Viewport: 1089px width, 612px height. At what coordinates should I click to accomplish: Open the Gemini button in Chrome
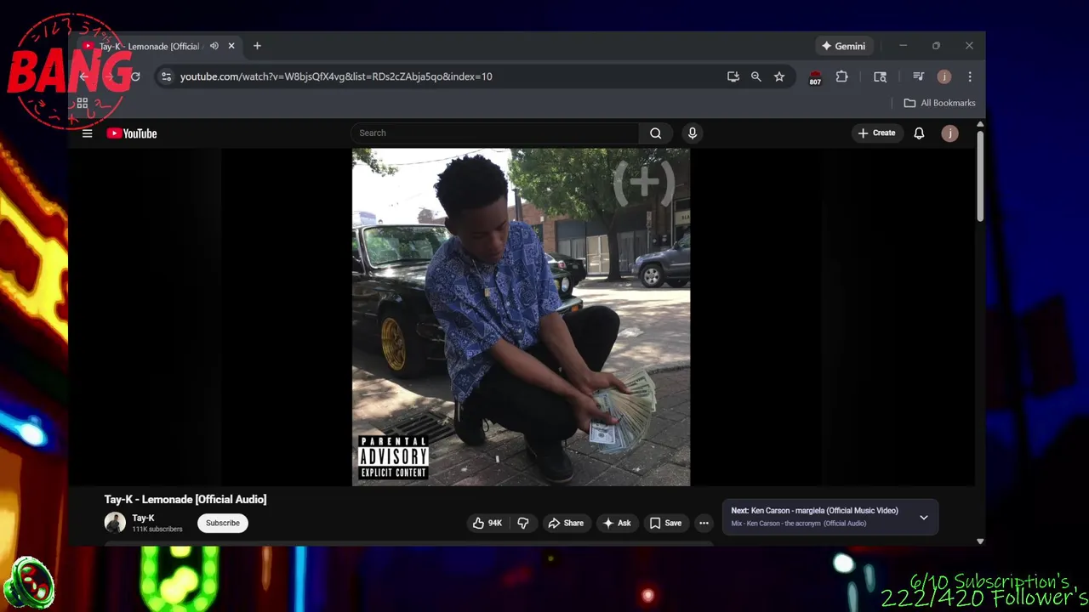pos(843,46)
